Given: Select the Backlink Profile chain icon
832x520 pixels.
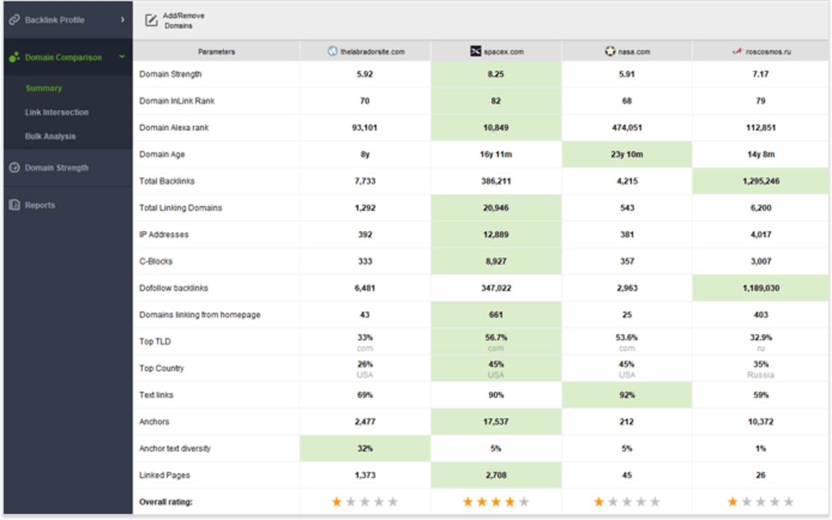Looking at the screenshot, I should tap(15, 19).
